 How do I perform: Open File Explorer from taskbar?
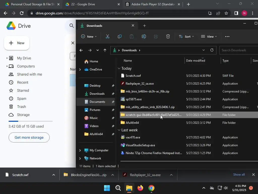(x=129, y=188)
